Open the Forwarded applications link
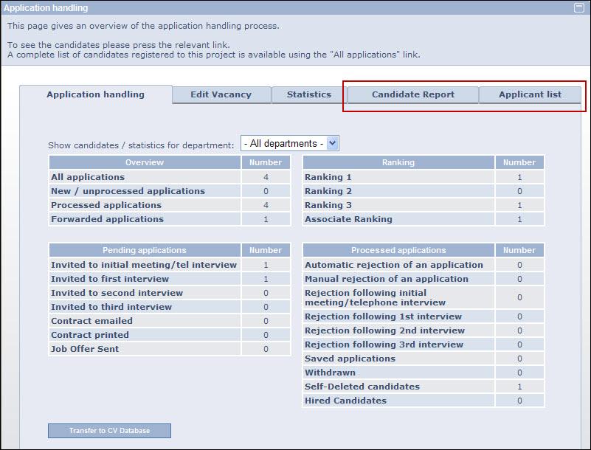This screenshot has width=591, height=450. pyautogui.click(x=108, y=219)
